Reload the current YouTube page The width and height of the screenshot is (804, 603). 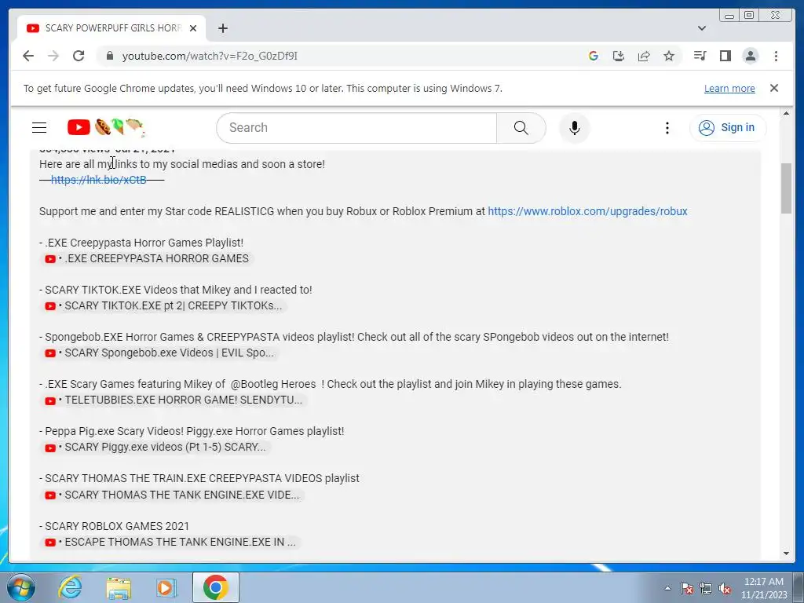(79, 56)
